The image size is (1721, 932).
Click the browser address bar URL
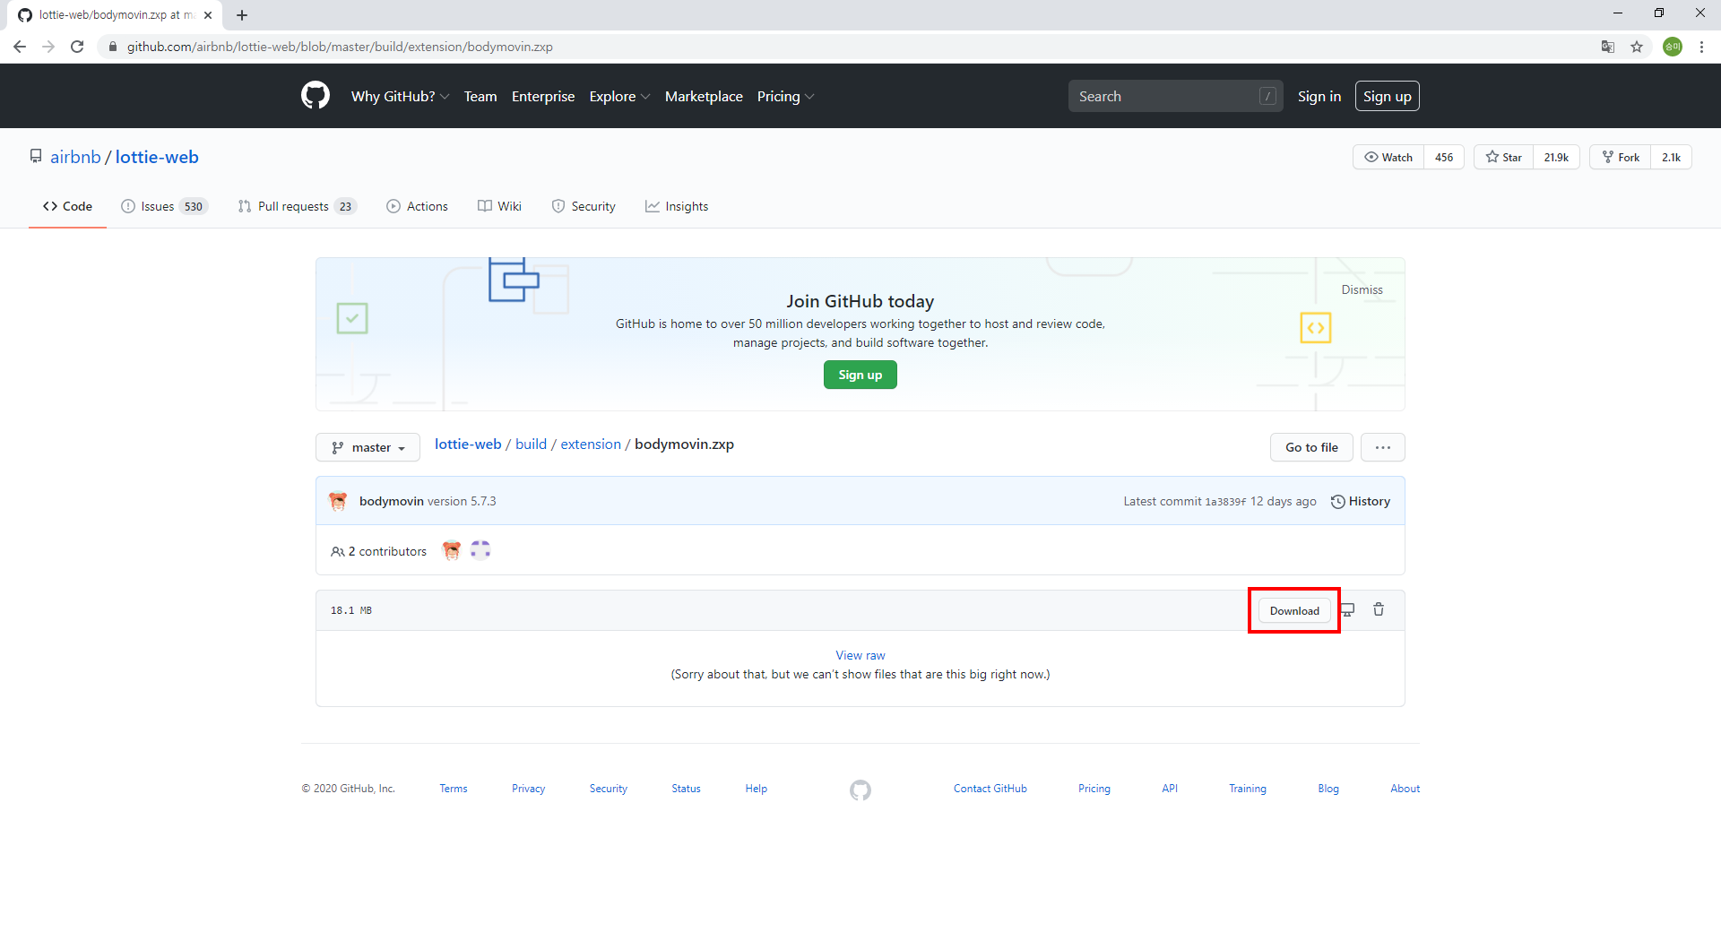tap(340, 47)
